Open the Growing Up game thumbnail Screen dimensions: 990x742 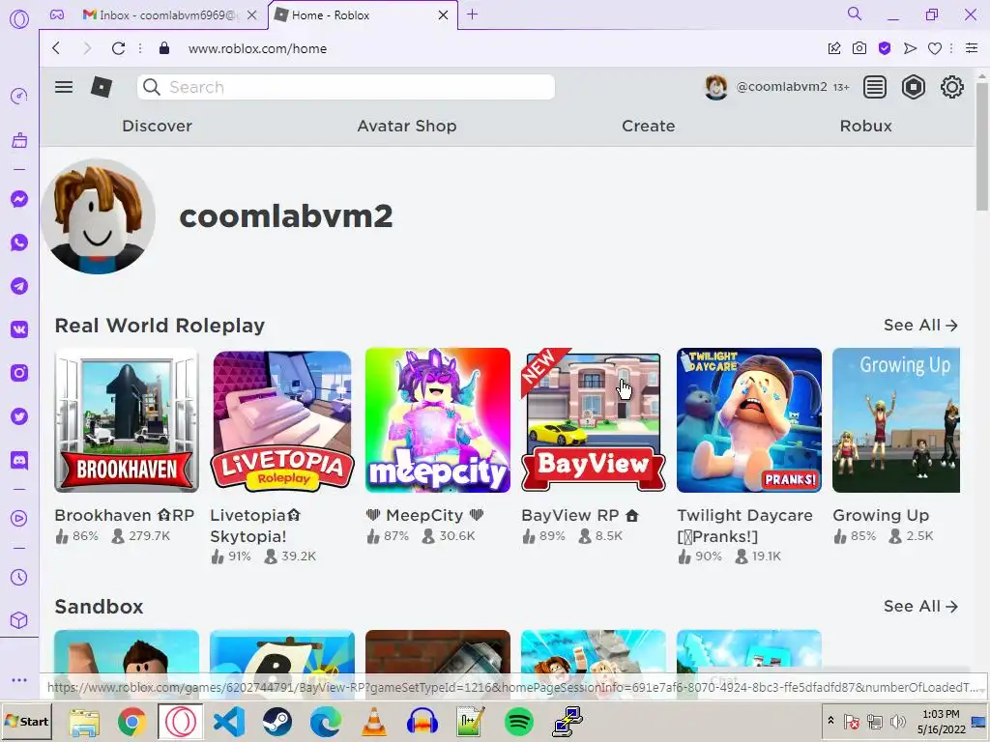pyautogui.click(x=896, y=420)
